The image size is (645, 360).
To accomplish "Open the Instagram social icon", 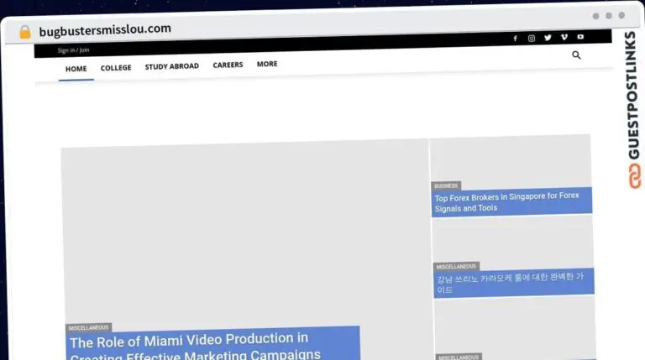I will pos(532,38).
